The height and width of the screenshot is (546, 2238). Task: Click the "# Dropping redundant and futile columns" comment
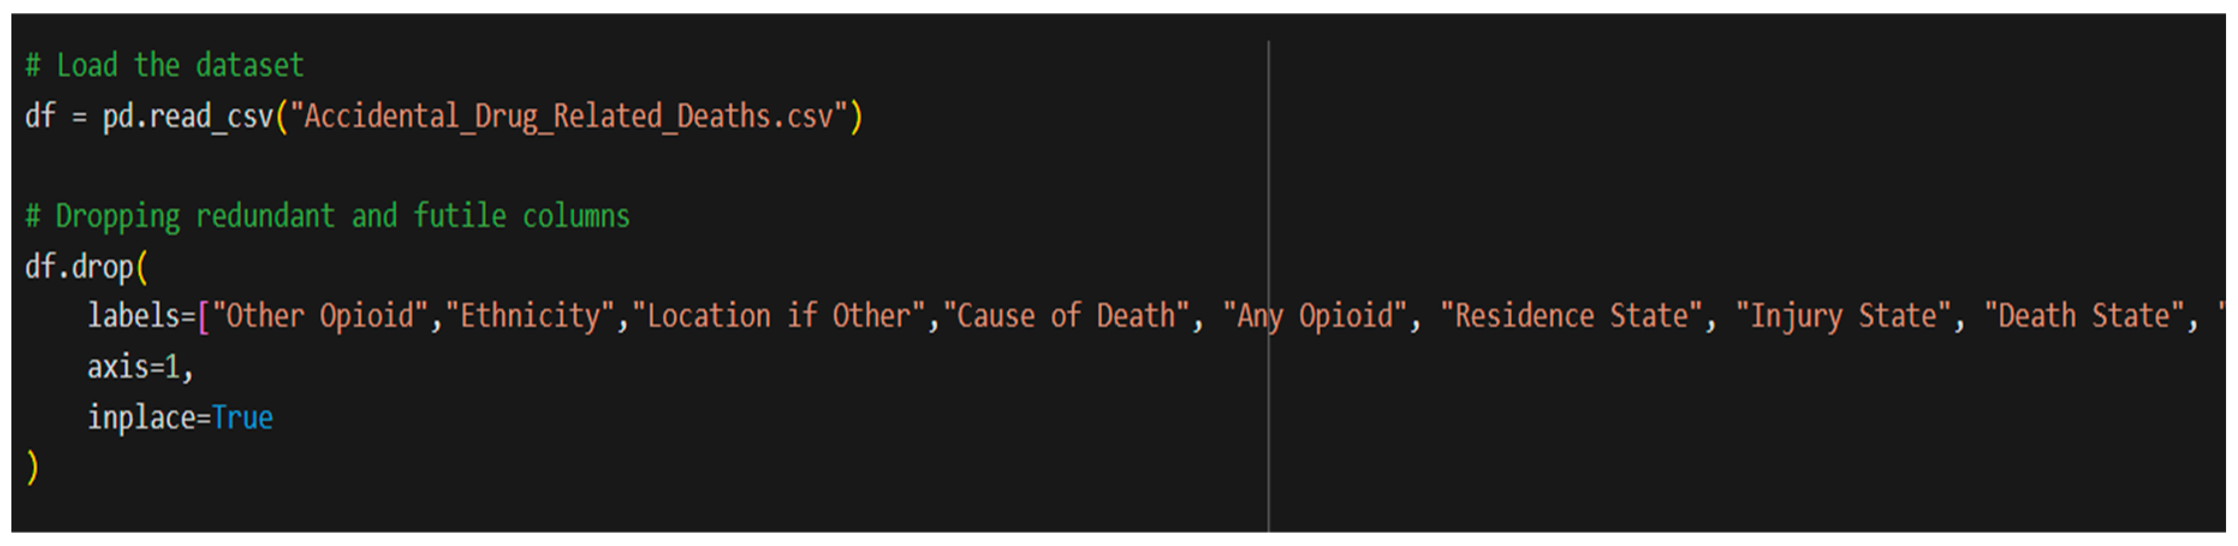328,216
